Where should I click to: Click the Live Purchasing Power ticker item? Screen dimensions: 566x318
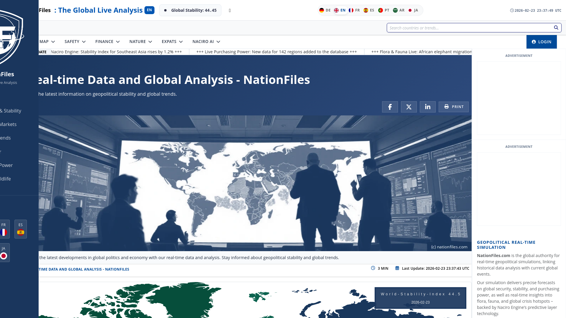tap(277, 52)
